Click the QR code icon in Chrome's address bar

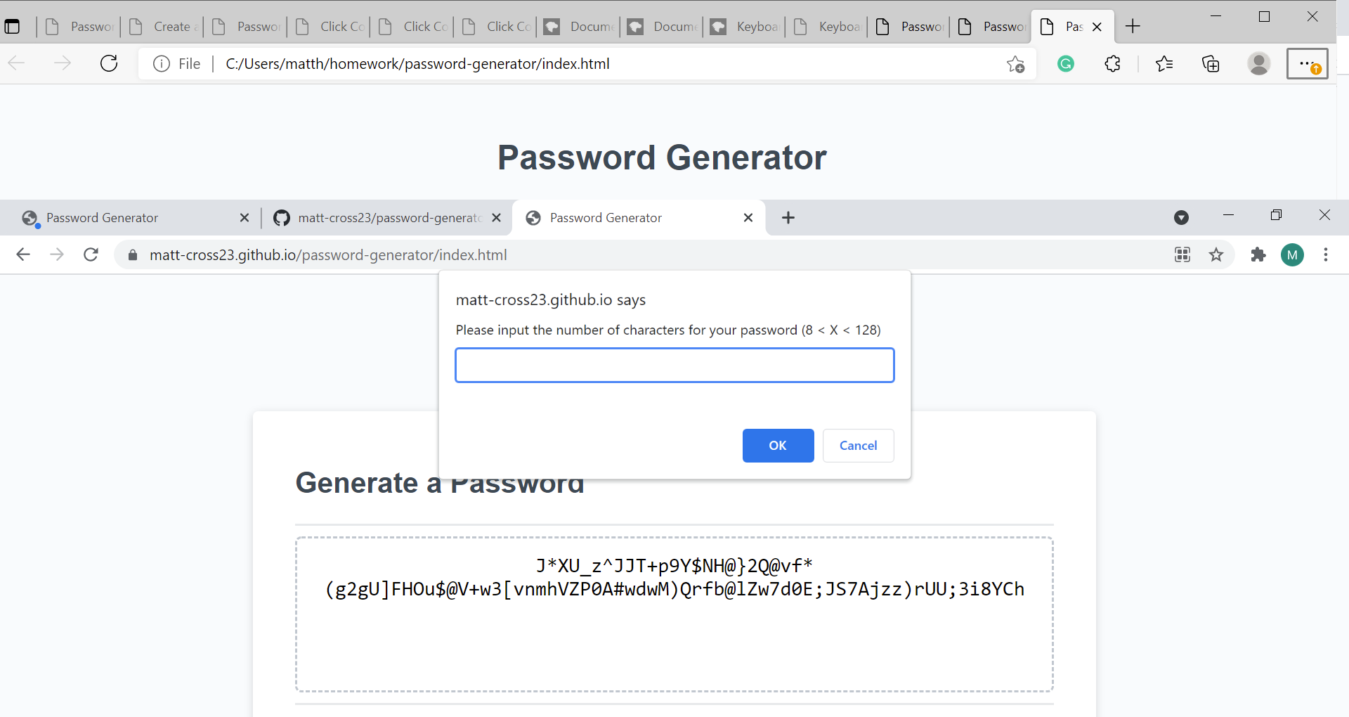tap(1182, 254)
